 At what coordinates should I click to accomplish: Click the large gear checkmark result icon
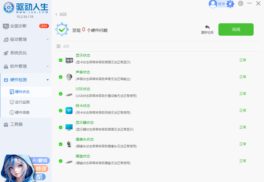click(x=62, y=29)
